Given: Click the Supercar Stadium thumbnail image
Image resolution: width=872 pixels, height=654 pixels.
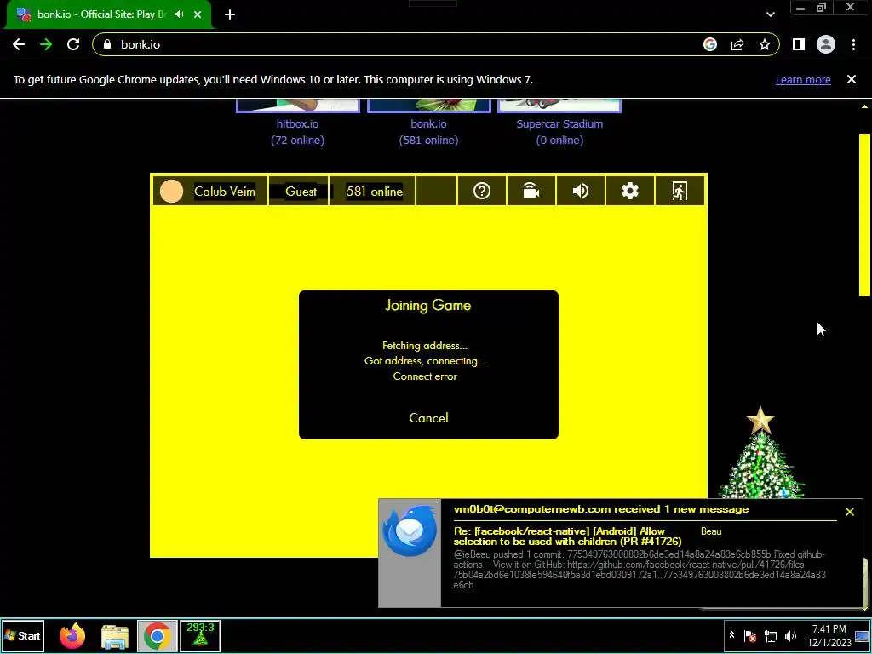Looking at the screenshot, I should point(559,105).
